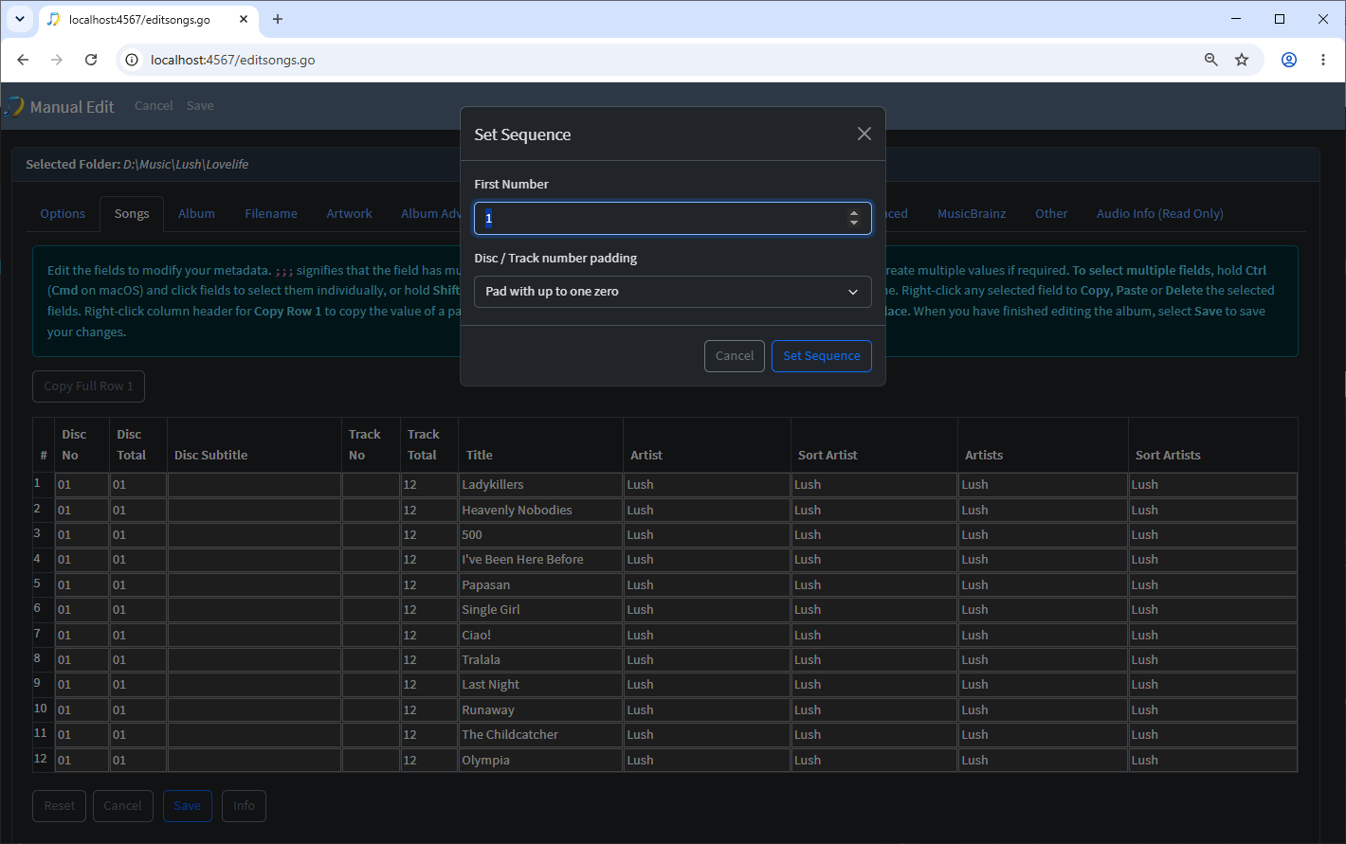Switch to the MusicBrainz tab
The width and height of the screenshot is (1346, 844).
tap(972, 214)
